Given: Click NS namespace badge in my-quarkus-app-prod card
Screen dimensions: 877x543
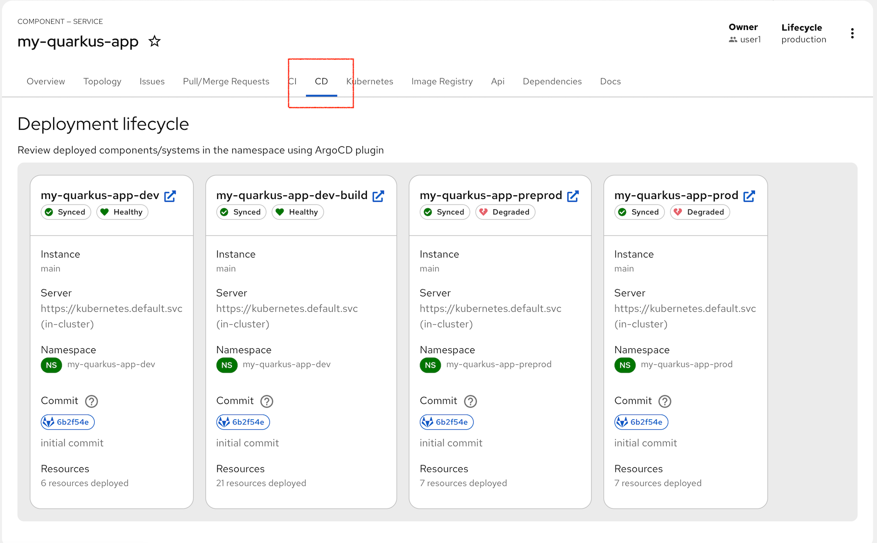Looking at the screenshot, I should coord(625,365).
